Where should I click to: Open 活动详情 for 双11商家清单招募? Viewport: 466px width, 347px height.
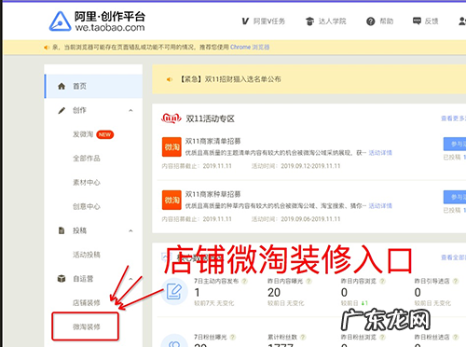pyautogui.click(x=380, y=153)
